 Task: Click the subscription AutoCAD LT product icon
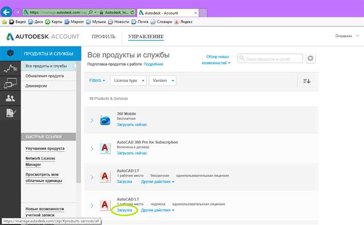click(x=105, y=205)
